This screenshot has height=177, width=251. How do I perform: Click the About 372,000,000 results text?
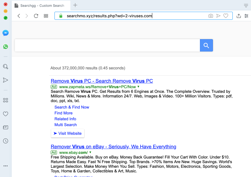pyautogui.click(x=88, y=68)
